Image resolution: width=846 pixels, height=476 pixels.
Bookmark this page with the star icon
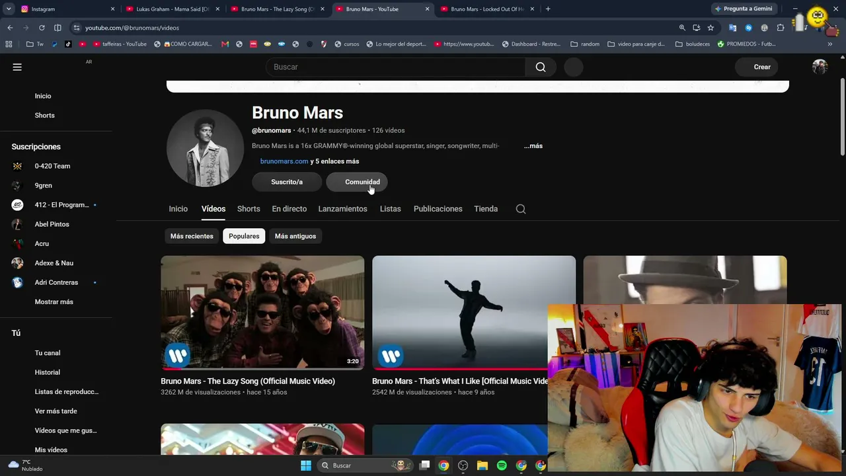pyautogui.click(x=711, y=28)
